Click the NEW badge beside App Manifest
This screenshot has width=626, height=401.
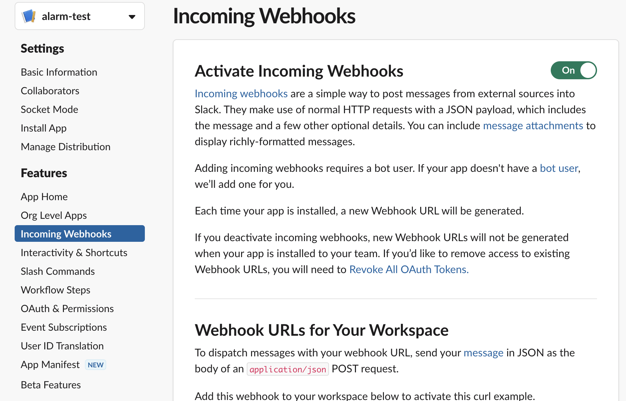coord(96,365)
